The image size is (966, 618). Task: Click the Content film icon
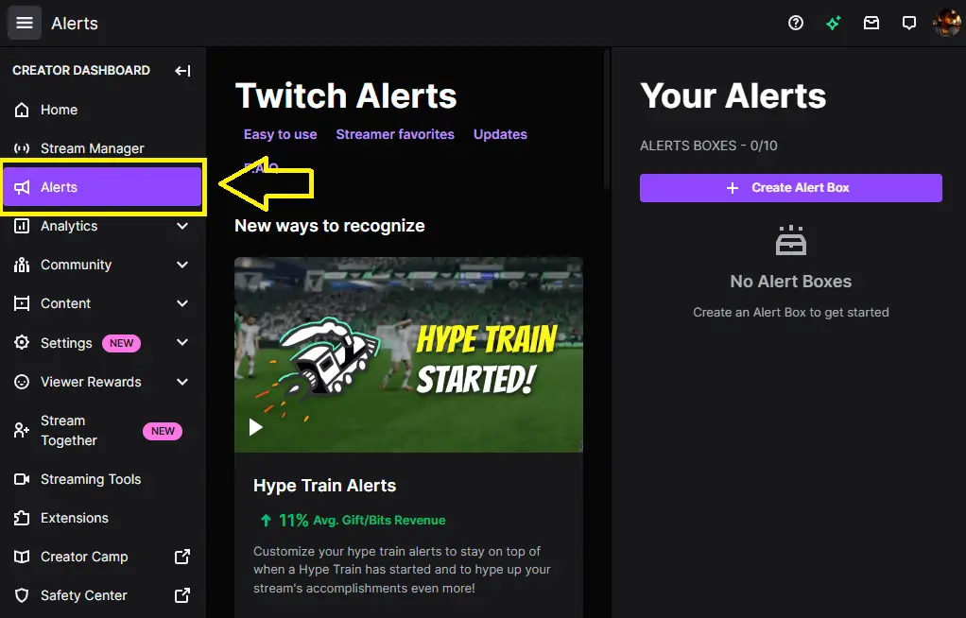22,303
